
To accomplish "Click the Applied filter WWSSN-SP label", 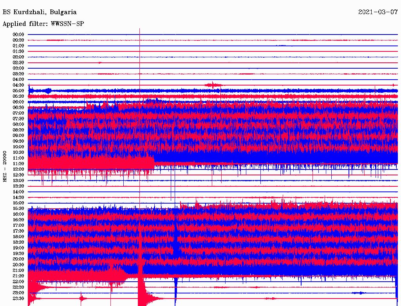I will [43, 24].
